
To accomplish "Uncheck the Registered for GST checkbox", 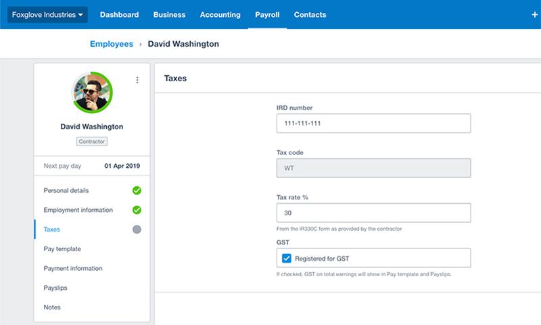I will point(287,259).
